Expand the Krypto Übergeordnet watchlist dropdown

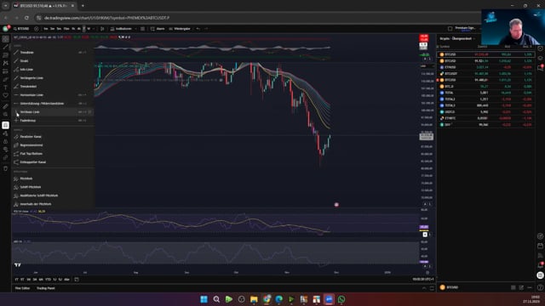457,38
